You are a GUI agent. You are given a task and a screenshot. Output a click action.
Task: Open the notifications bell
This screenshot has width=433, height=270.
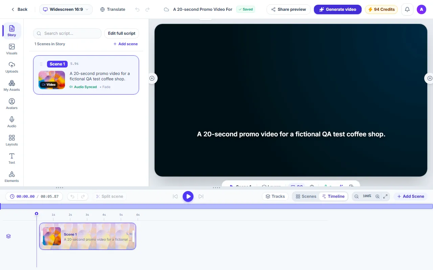tap(407, 9)
